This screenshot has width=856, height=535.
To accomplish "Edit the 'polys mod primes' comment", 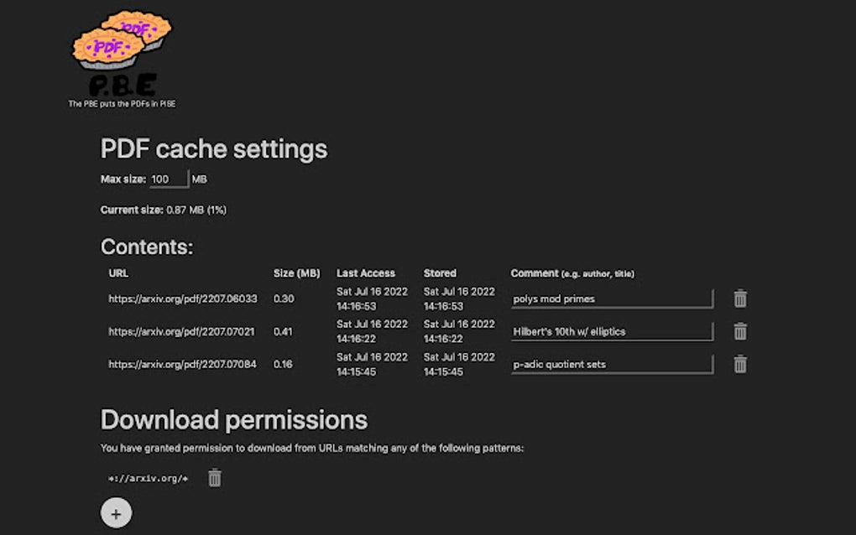I will [612, 299].
